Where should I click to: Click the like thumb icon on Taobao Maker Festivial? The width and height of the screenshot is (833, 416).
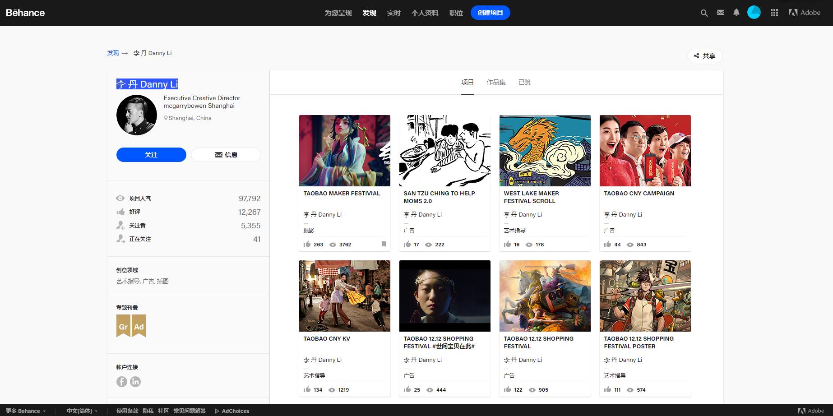[x=307, y=244]
